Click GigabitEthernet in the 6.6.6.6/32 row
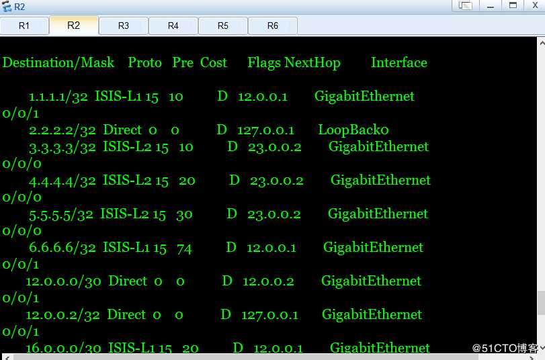This screenshot has width=545, height=360. point(373,247)
